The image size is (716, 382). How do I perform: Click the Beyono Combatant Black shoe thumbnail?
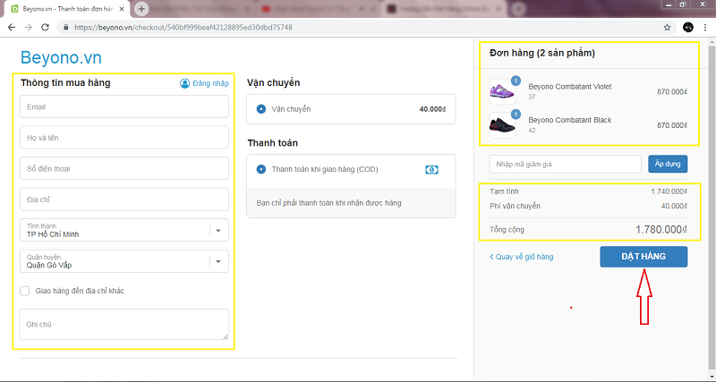[502, 125]
